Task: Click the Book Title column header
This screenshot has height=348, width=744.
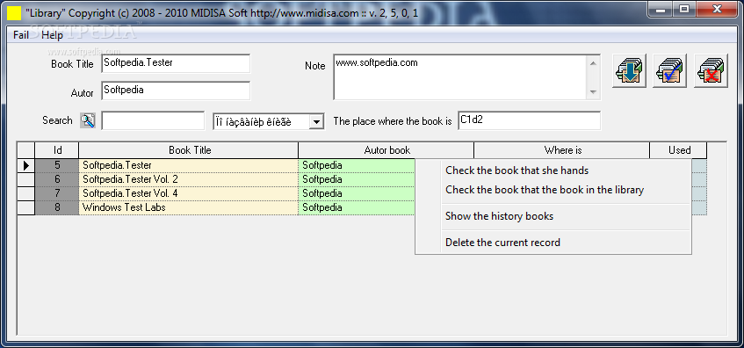Action: (x=189, y=150)
